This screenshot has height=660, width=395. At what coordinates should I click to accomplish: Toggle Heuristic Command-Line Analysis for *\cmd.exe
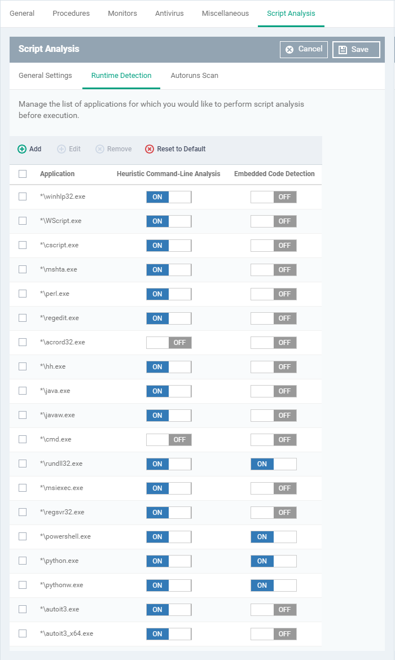(169, 439)
